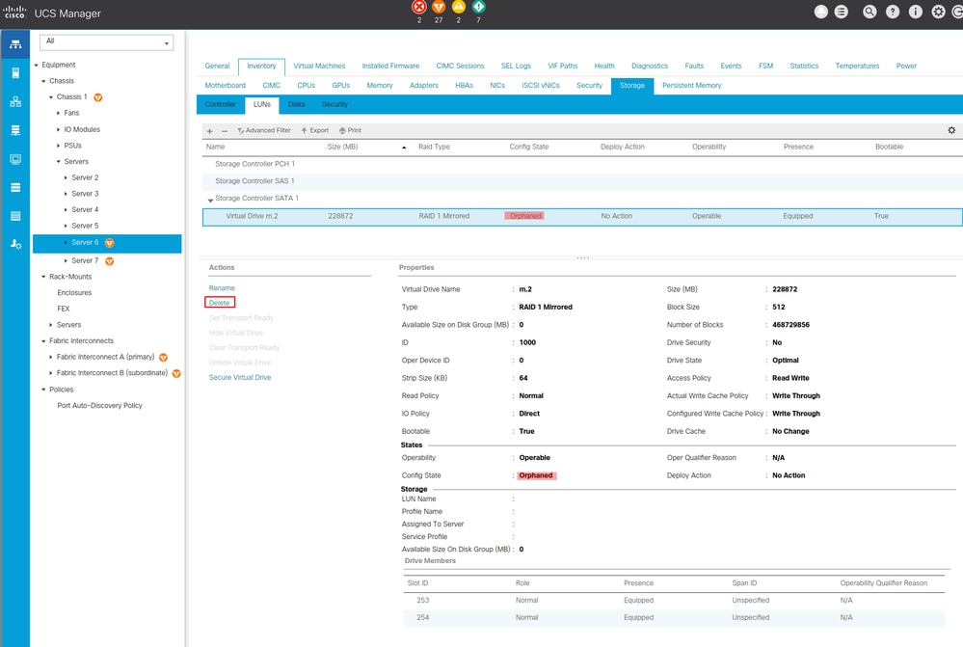The image size is (963, 647).
Task: Open the Chassis sidebar icon
Action: [x=15, y=216]
